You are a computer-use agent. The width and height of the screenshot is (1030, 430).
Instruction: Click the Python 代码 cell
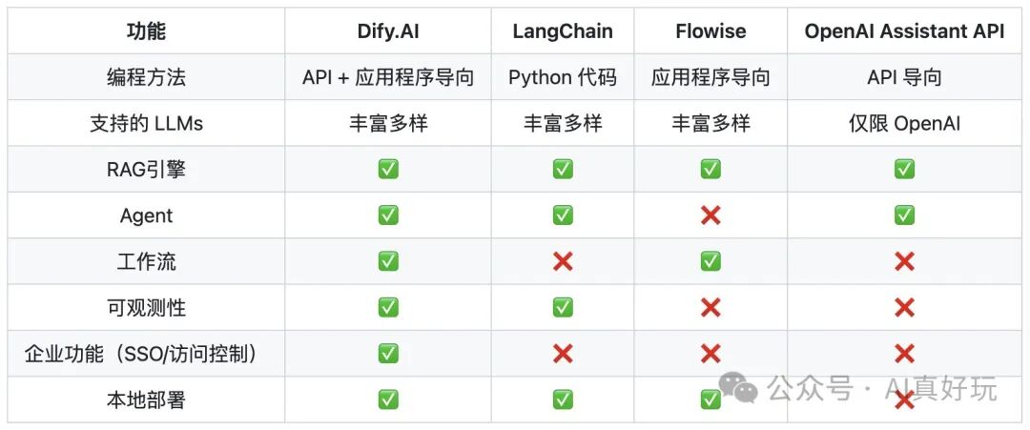coord(563,77)
